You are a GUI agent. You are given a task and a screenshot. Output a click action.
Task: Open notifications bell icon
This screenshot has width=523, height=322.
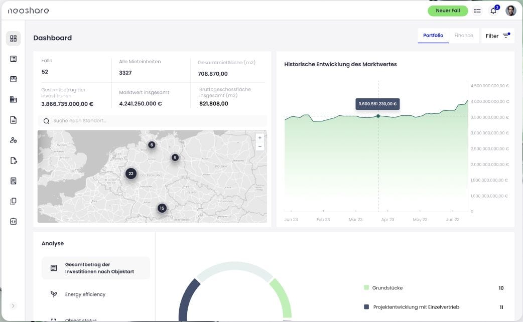pos(493,11)
